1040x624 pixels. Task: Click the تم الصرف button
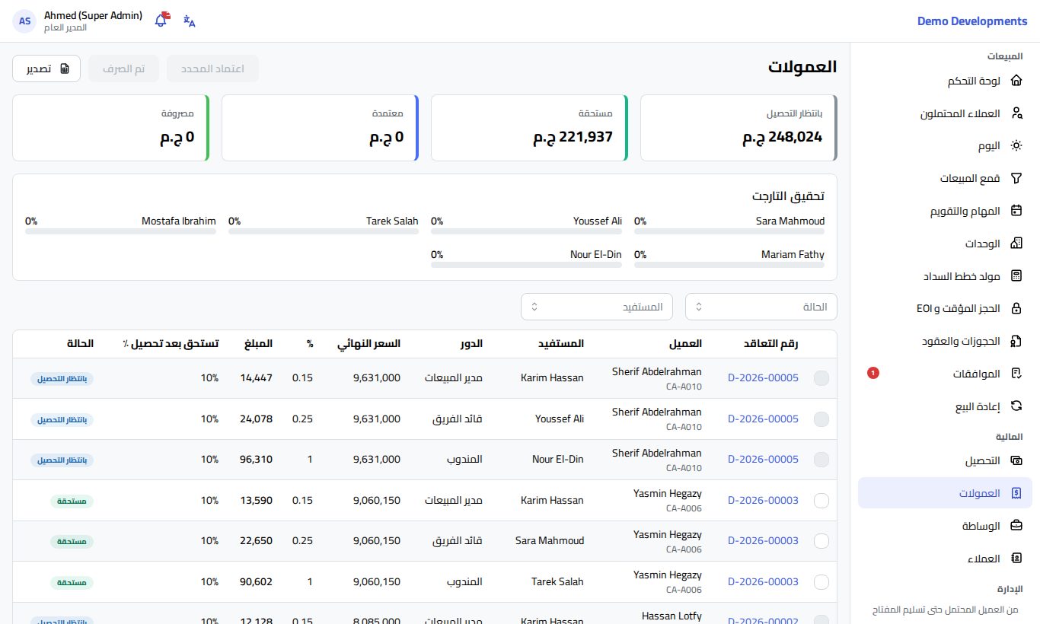(x=123, y=68)
